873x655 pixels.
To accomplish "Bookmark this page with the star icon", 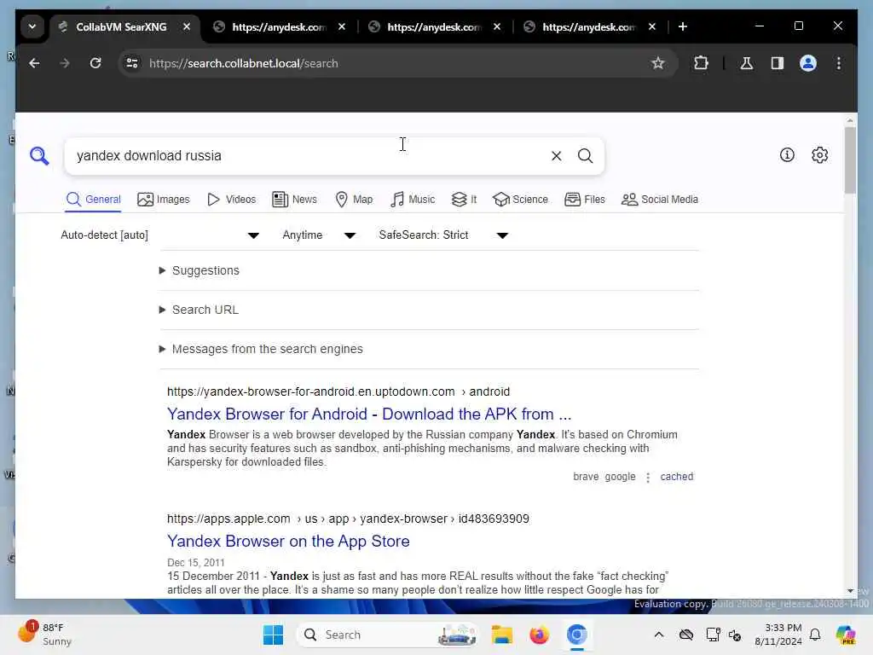I will point(657,63).
